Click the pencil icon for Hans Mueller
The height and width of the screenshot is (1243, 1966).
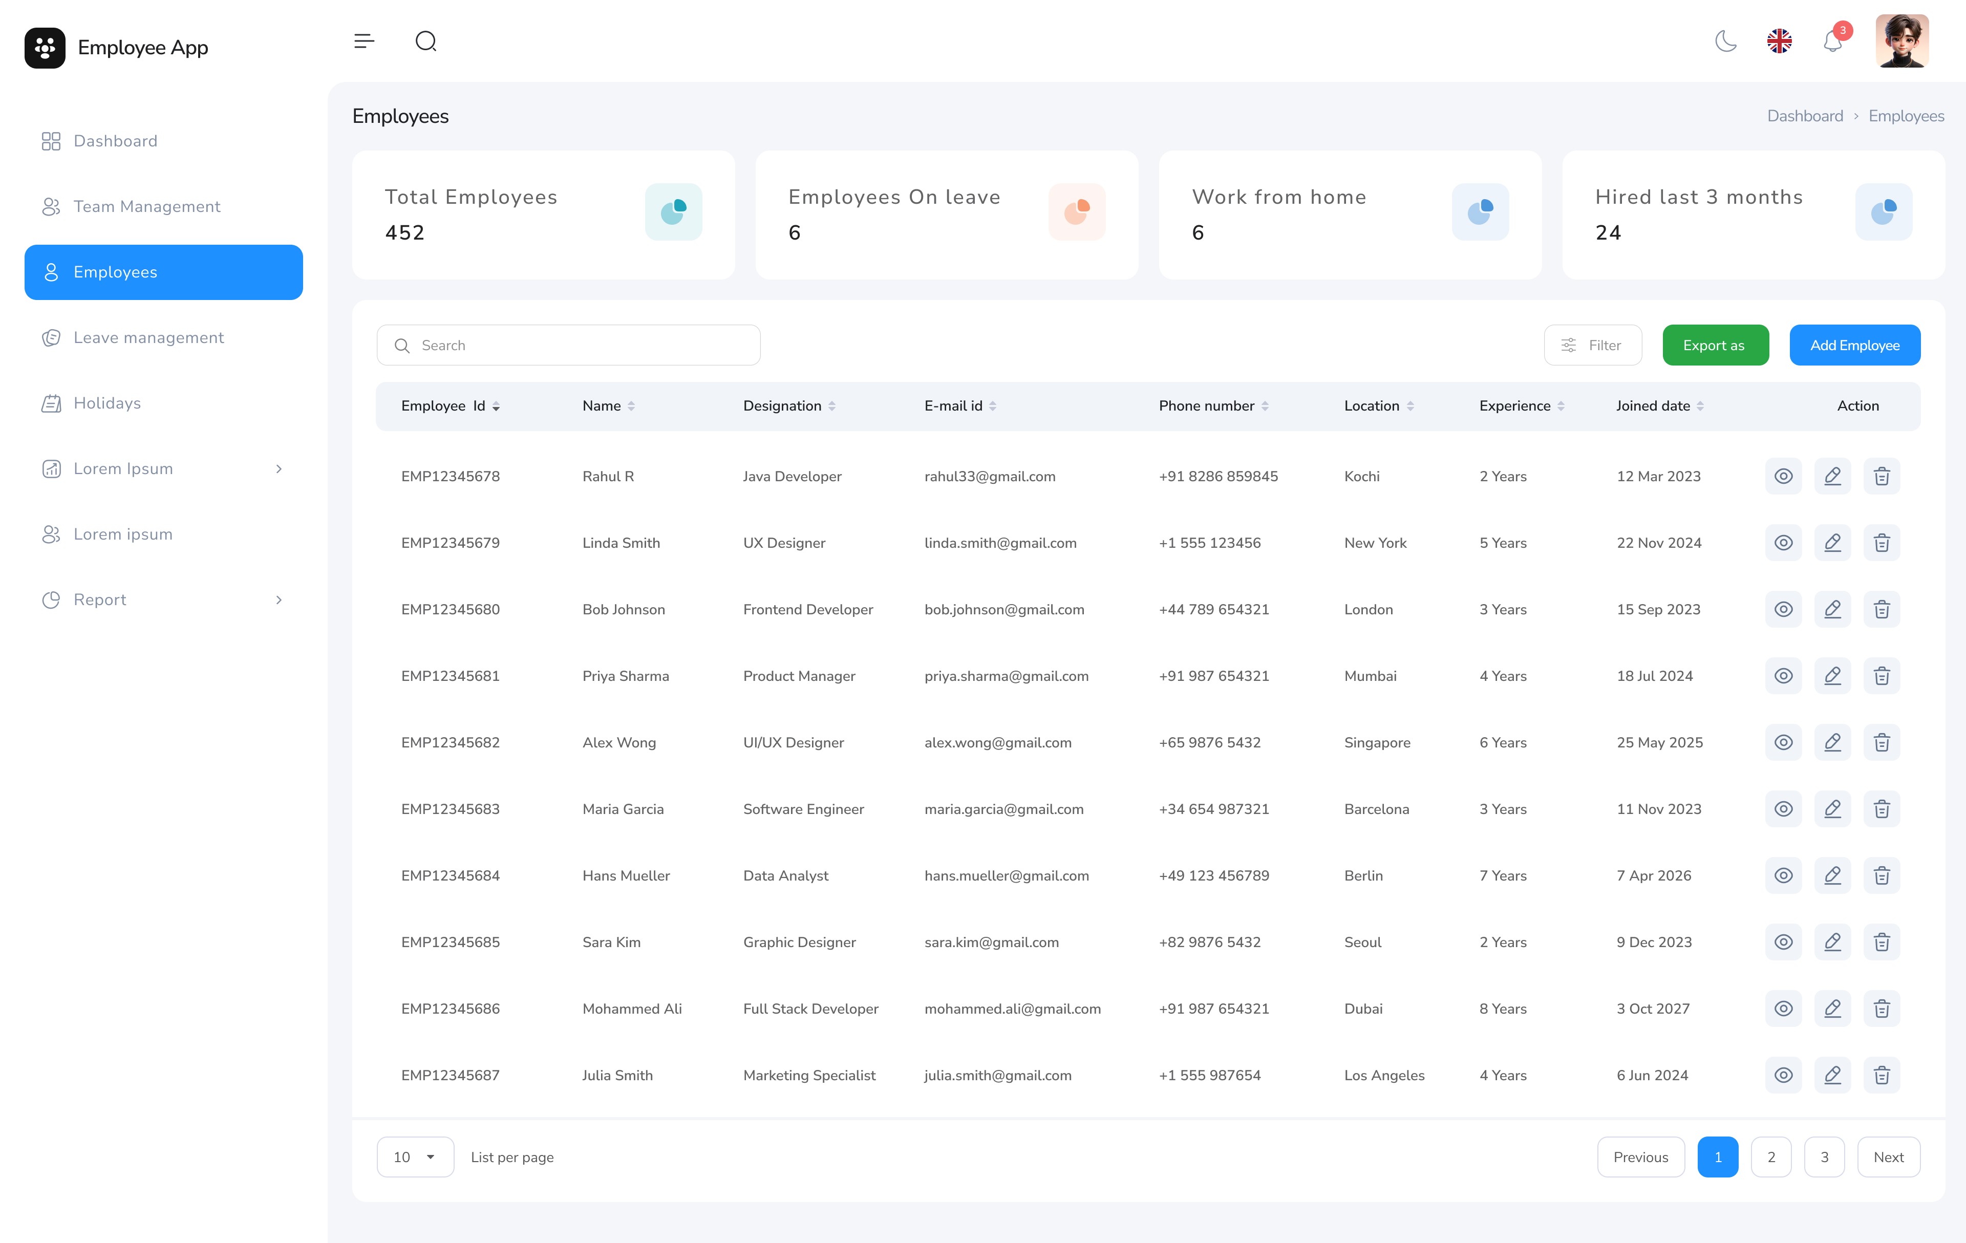[x=1832, y=876]
